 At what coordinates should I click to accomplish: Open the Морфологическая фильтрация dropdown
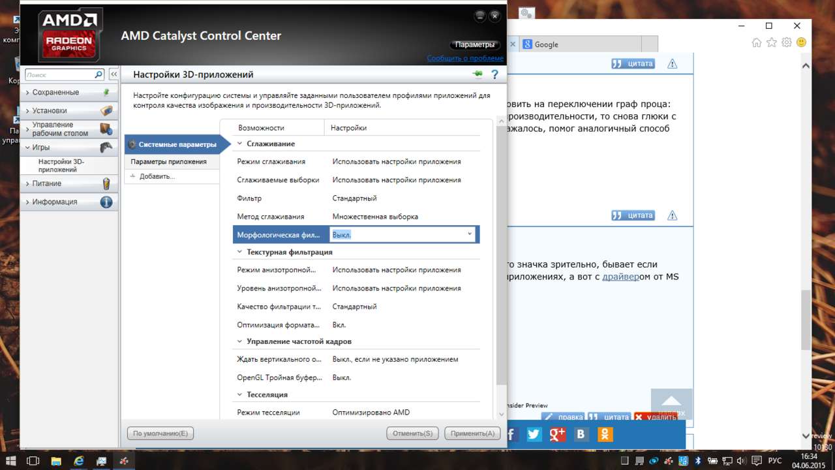pos(469,234)
